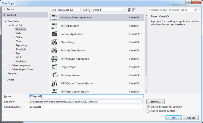Select the 'Class Library' row text
The width and height of the screenshot is (203, 123).
pos(68,42)
